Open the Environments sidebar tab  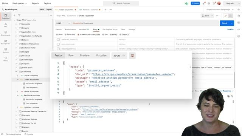pyautogui.click(x=6, y=33)
